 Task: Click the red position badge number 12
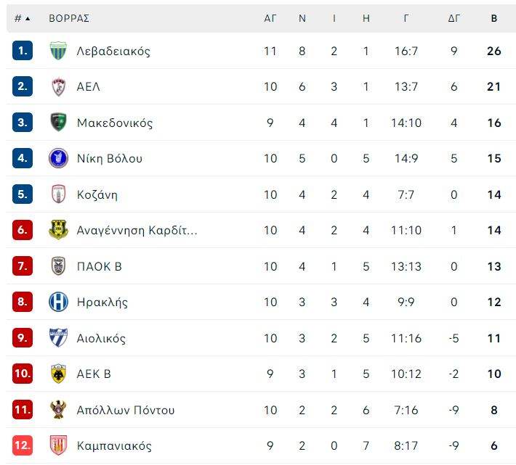[23, 445]
